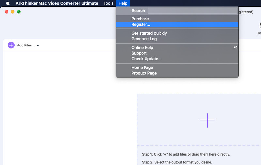This screenshot has width=261, height=165.
Task: Select Generate Log menu item
Action: [x=177, y=39]
